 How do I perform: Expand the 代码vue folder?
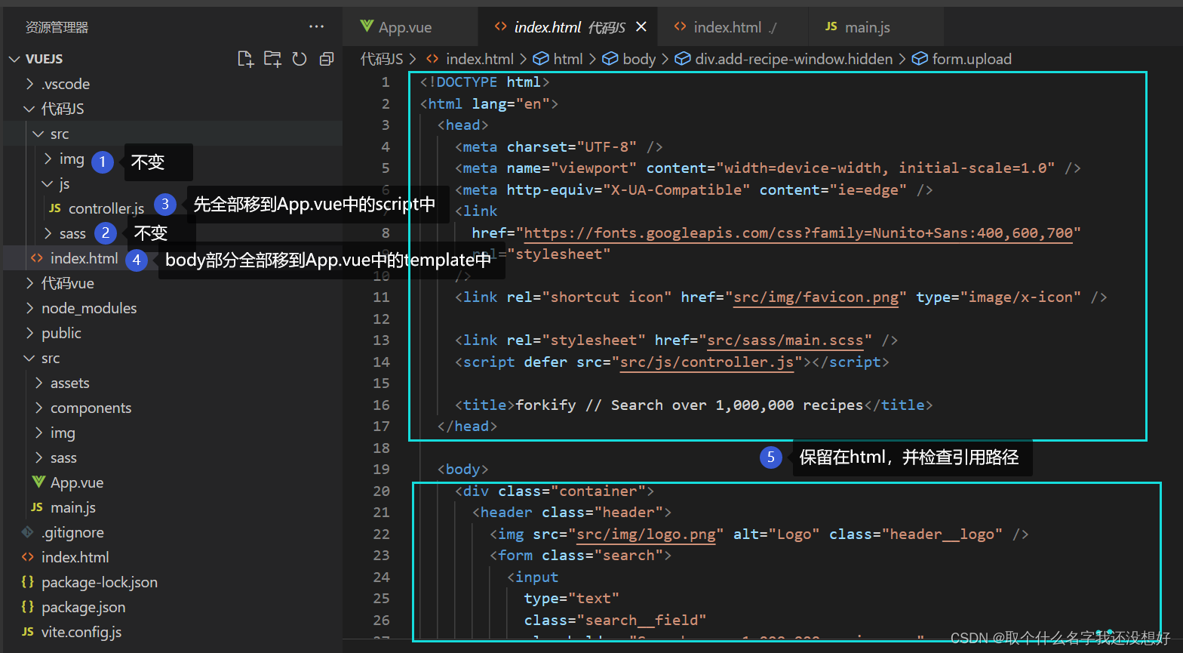pos(30,283)
